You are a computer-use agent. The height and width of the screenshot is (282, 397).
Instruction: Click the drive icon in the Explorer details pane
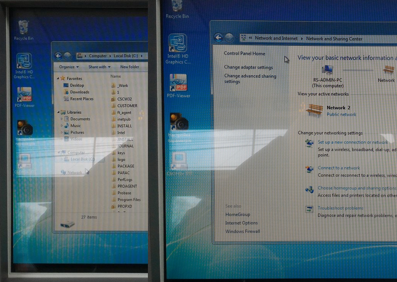[67, 224]
